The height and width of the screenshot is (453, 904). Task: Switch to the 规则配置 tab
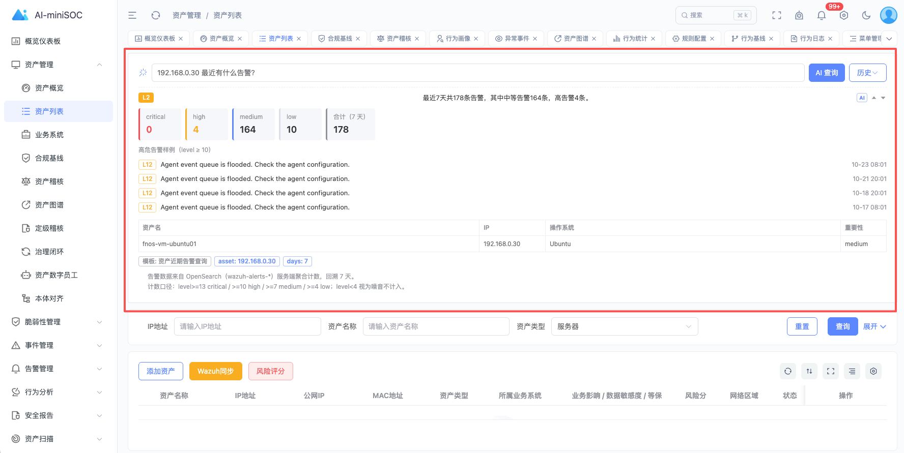pos(693,39)
